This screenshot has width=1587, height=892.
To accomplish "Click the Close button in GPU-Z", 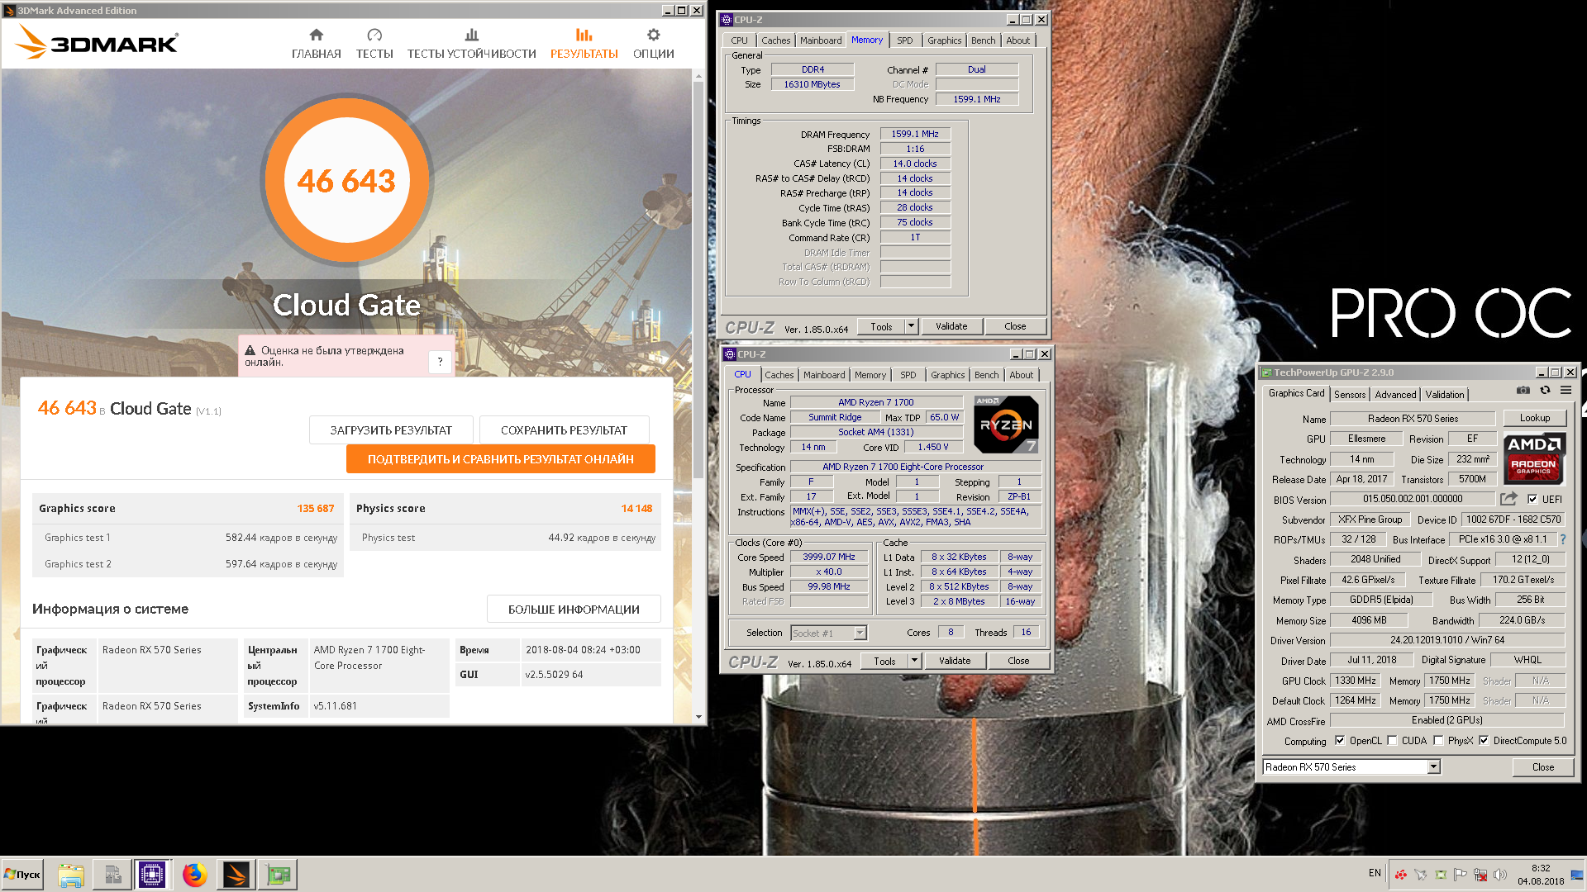I will 1543,767.
